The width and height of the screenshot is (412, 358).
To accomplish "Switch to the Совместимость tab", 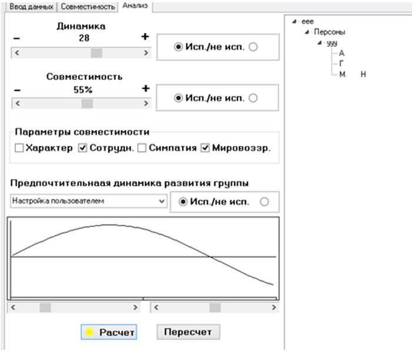I will pyautogui.click(x=88, y=7).
